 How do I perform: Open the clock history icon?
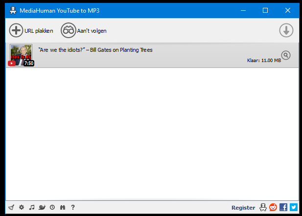(x=52, y=207)
